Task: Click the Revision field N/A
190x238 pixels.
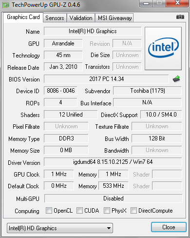Action: [127, 43]
